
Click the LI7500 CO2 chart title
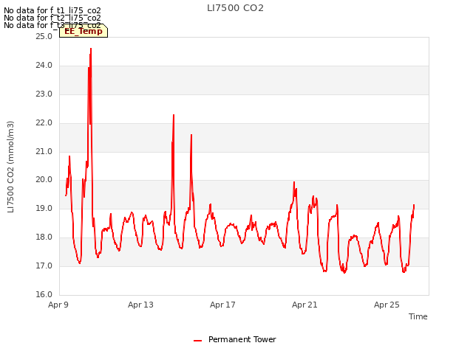235,8
